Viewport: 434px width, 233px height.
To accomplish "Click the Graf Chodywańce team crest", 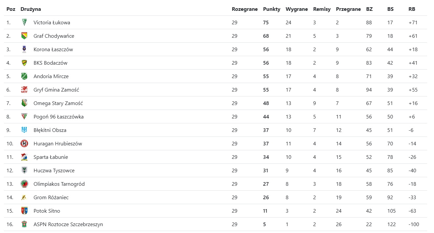I will pyautogui.click(x=24, y=36).
